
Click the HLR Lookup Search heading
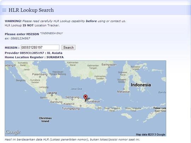[31, 10]
